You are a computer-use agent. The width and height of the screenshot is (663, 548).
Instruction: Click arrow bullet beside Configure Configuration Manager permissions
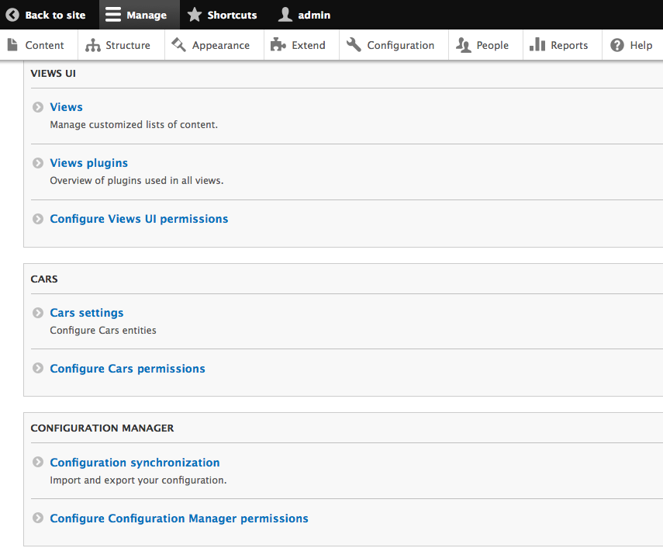tap(38, 519)
